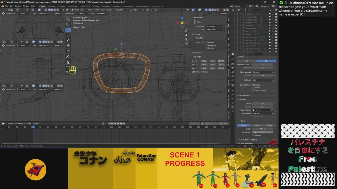Select the Rotate tool in viewport toolbar
Viewport: 337px width, 189px height.
[68, 35]
